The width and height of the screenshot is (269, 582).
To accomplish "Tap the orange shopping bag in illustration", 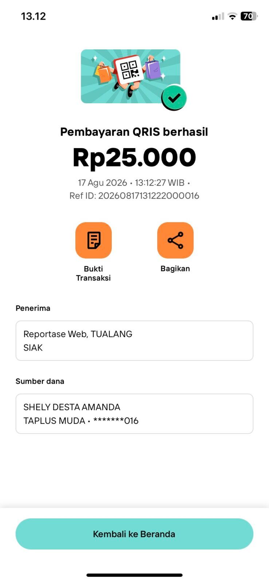I will point(103,73).
